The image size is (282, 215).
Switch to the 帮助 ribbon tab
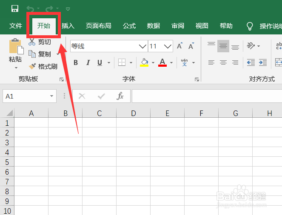(226, 26)
